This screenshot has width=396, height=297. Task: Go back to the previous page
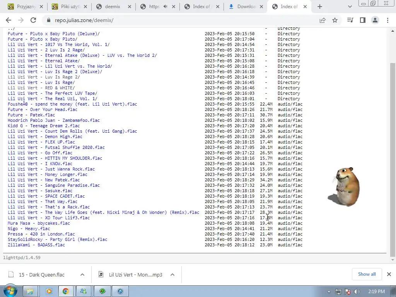[x=9, y=20]
